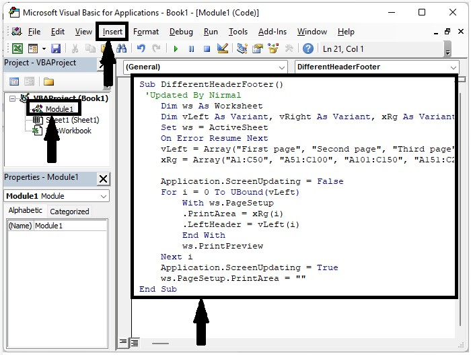Open the View menu
This screenshot has width=471, height=355.
(83, 32)
